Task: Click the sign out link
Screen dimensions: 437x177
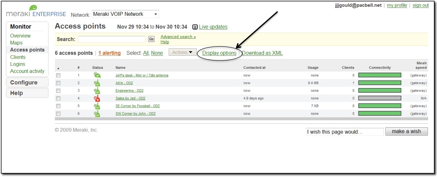Action: click(x=421, y=5)
